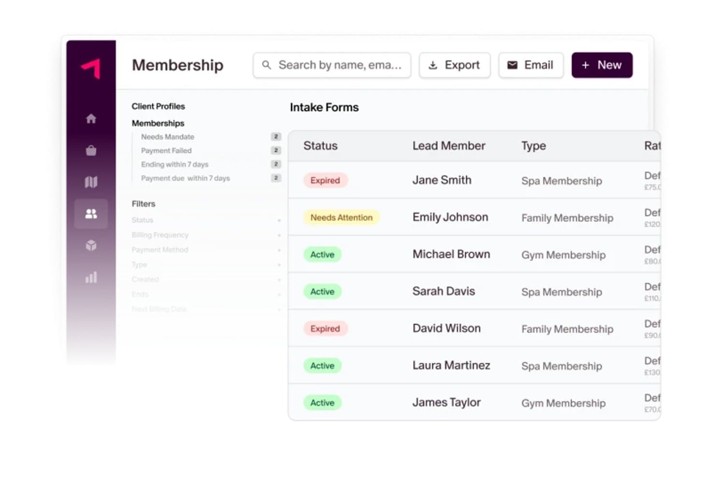715x477 pixels.
Task: Click Spa Membership in Sarah Davis's row
Action: coord(561,292)
